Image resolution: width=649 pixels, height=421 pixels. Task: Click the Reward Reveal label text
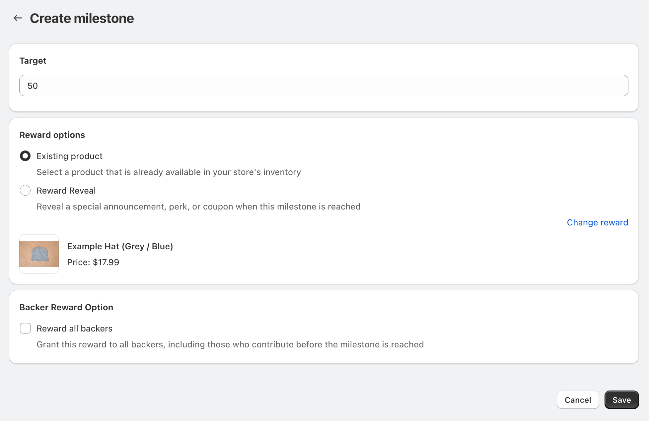66,191
